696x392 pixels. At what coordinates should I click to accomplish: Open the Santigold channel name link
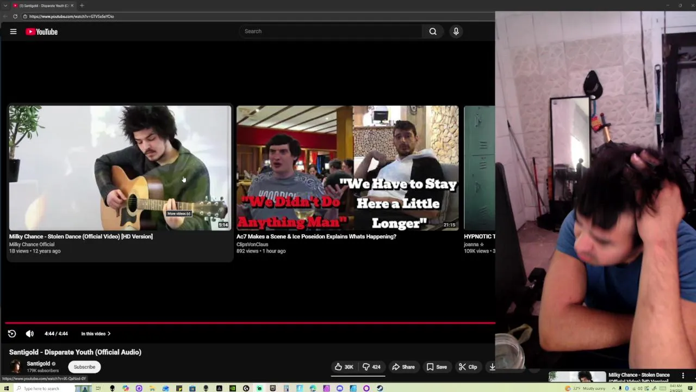(x=39, y=364)
